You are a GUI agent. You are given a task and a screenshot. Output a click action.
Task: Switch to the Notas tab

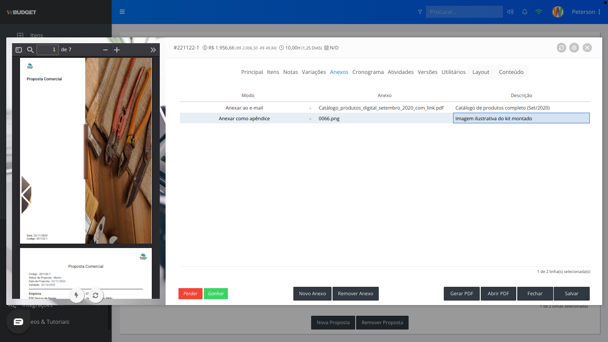point(291,72)
